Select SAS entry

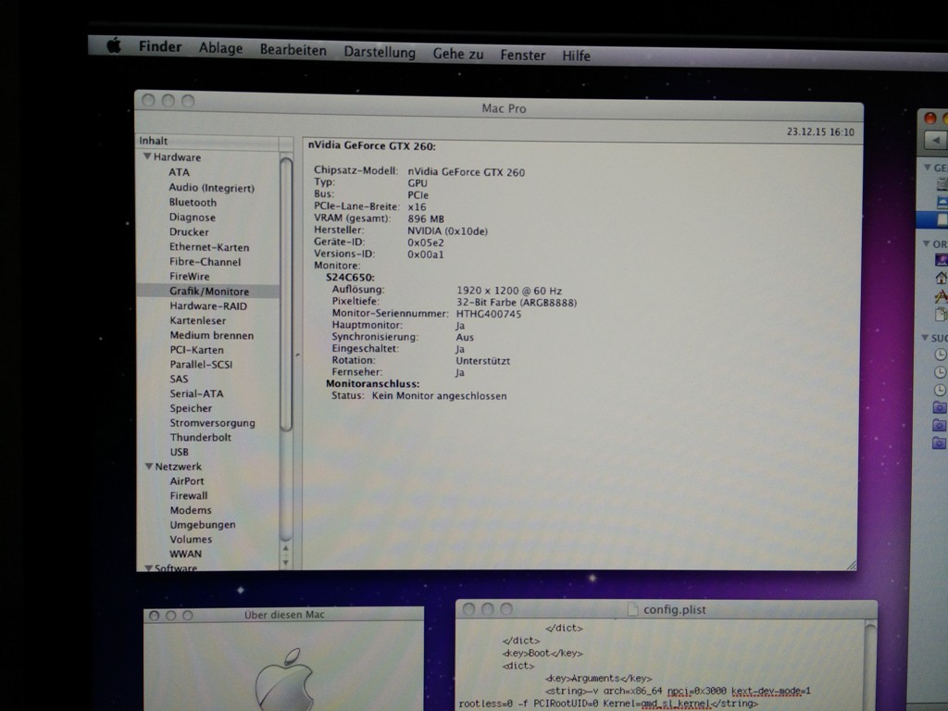pos(179,379)
